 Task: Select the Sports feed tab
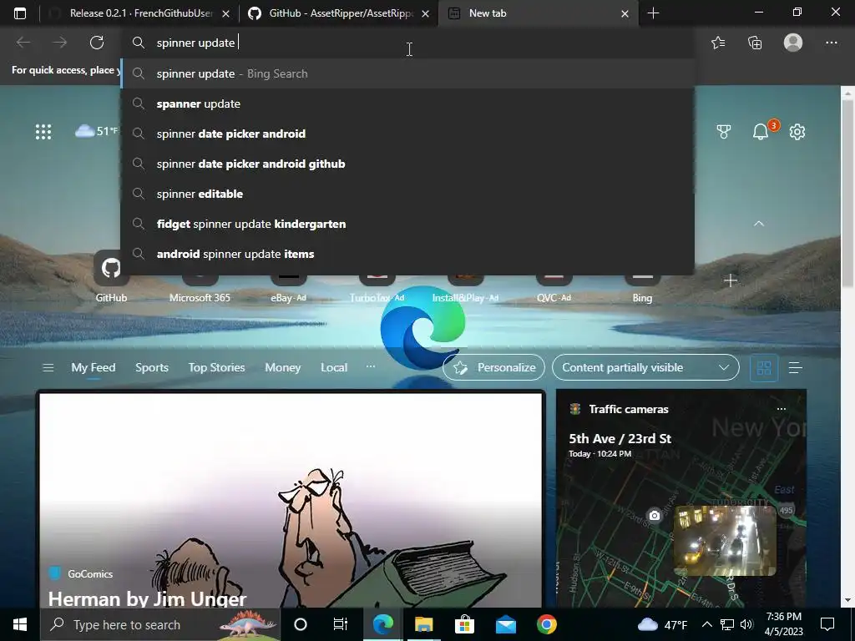pyautogui.click(x=152, y=367)
